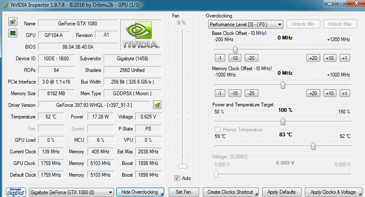Click the vertical Fan speed slider handle
This screenshot has height=197, width=365.
[183, 166]
